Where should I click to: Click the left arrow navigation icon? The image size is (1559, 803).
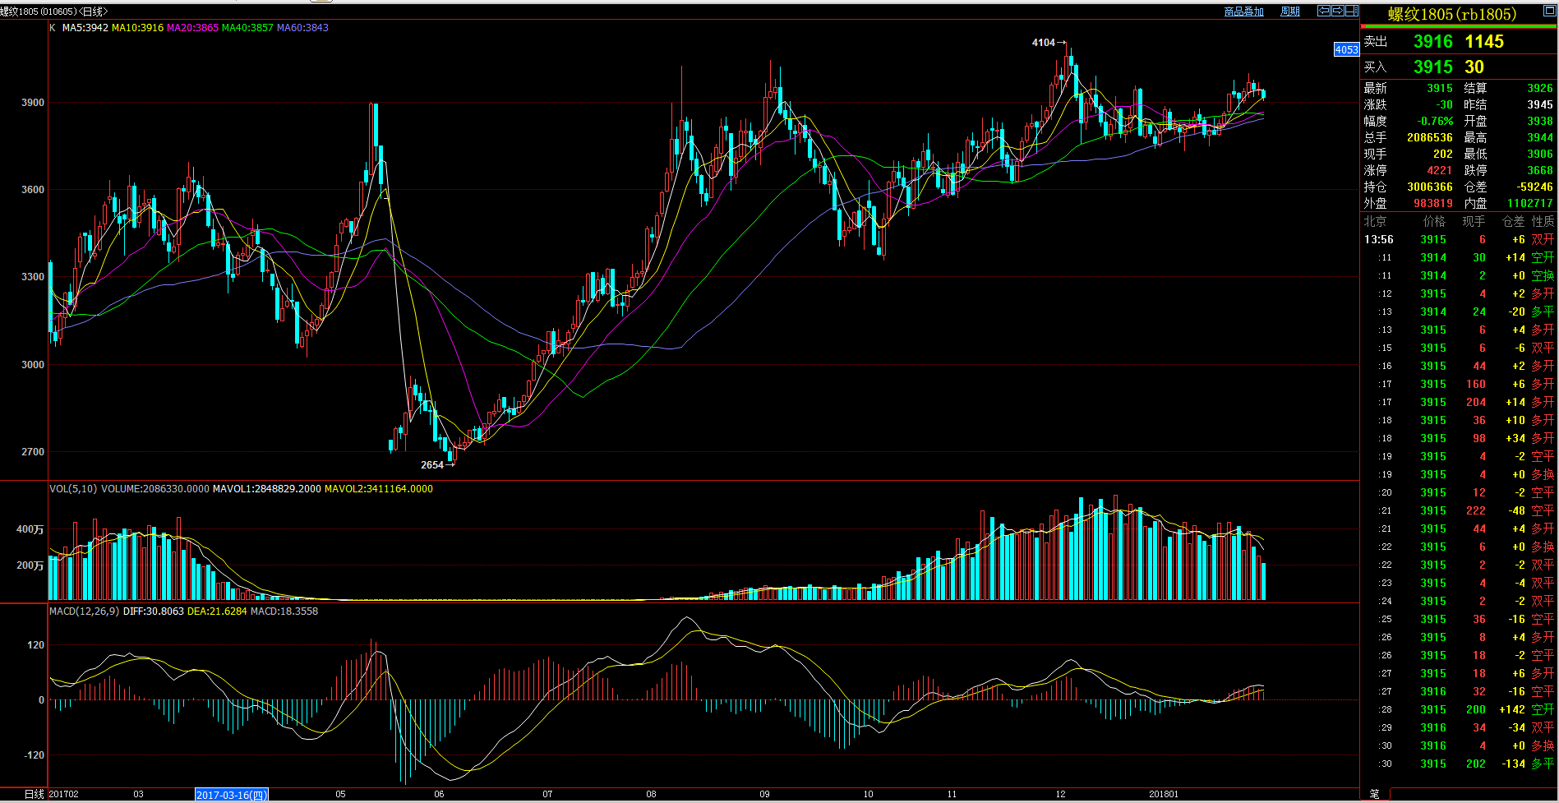1323,11
